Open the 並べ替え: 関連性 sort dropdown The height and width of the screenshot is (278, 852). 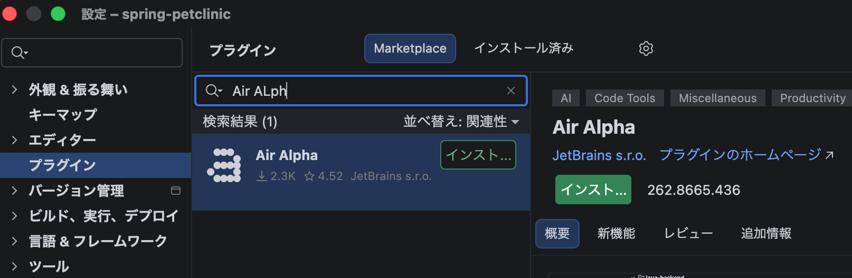[x=461, y=122]
